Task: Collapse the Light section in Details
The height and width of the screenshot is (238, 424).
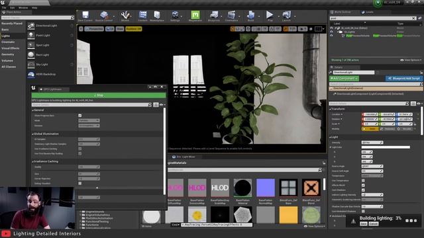Action: click(330, 138)
